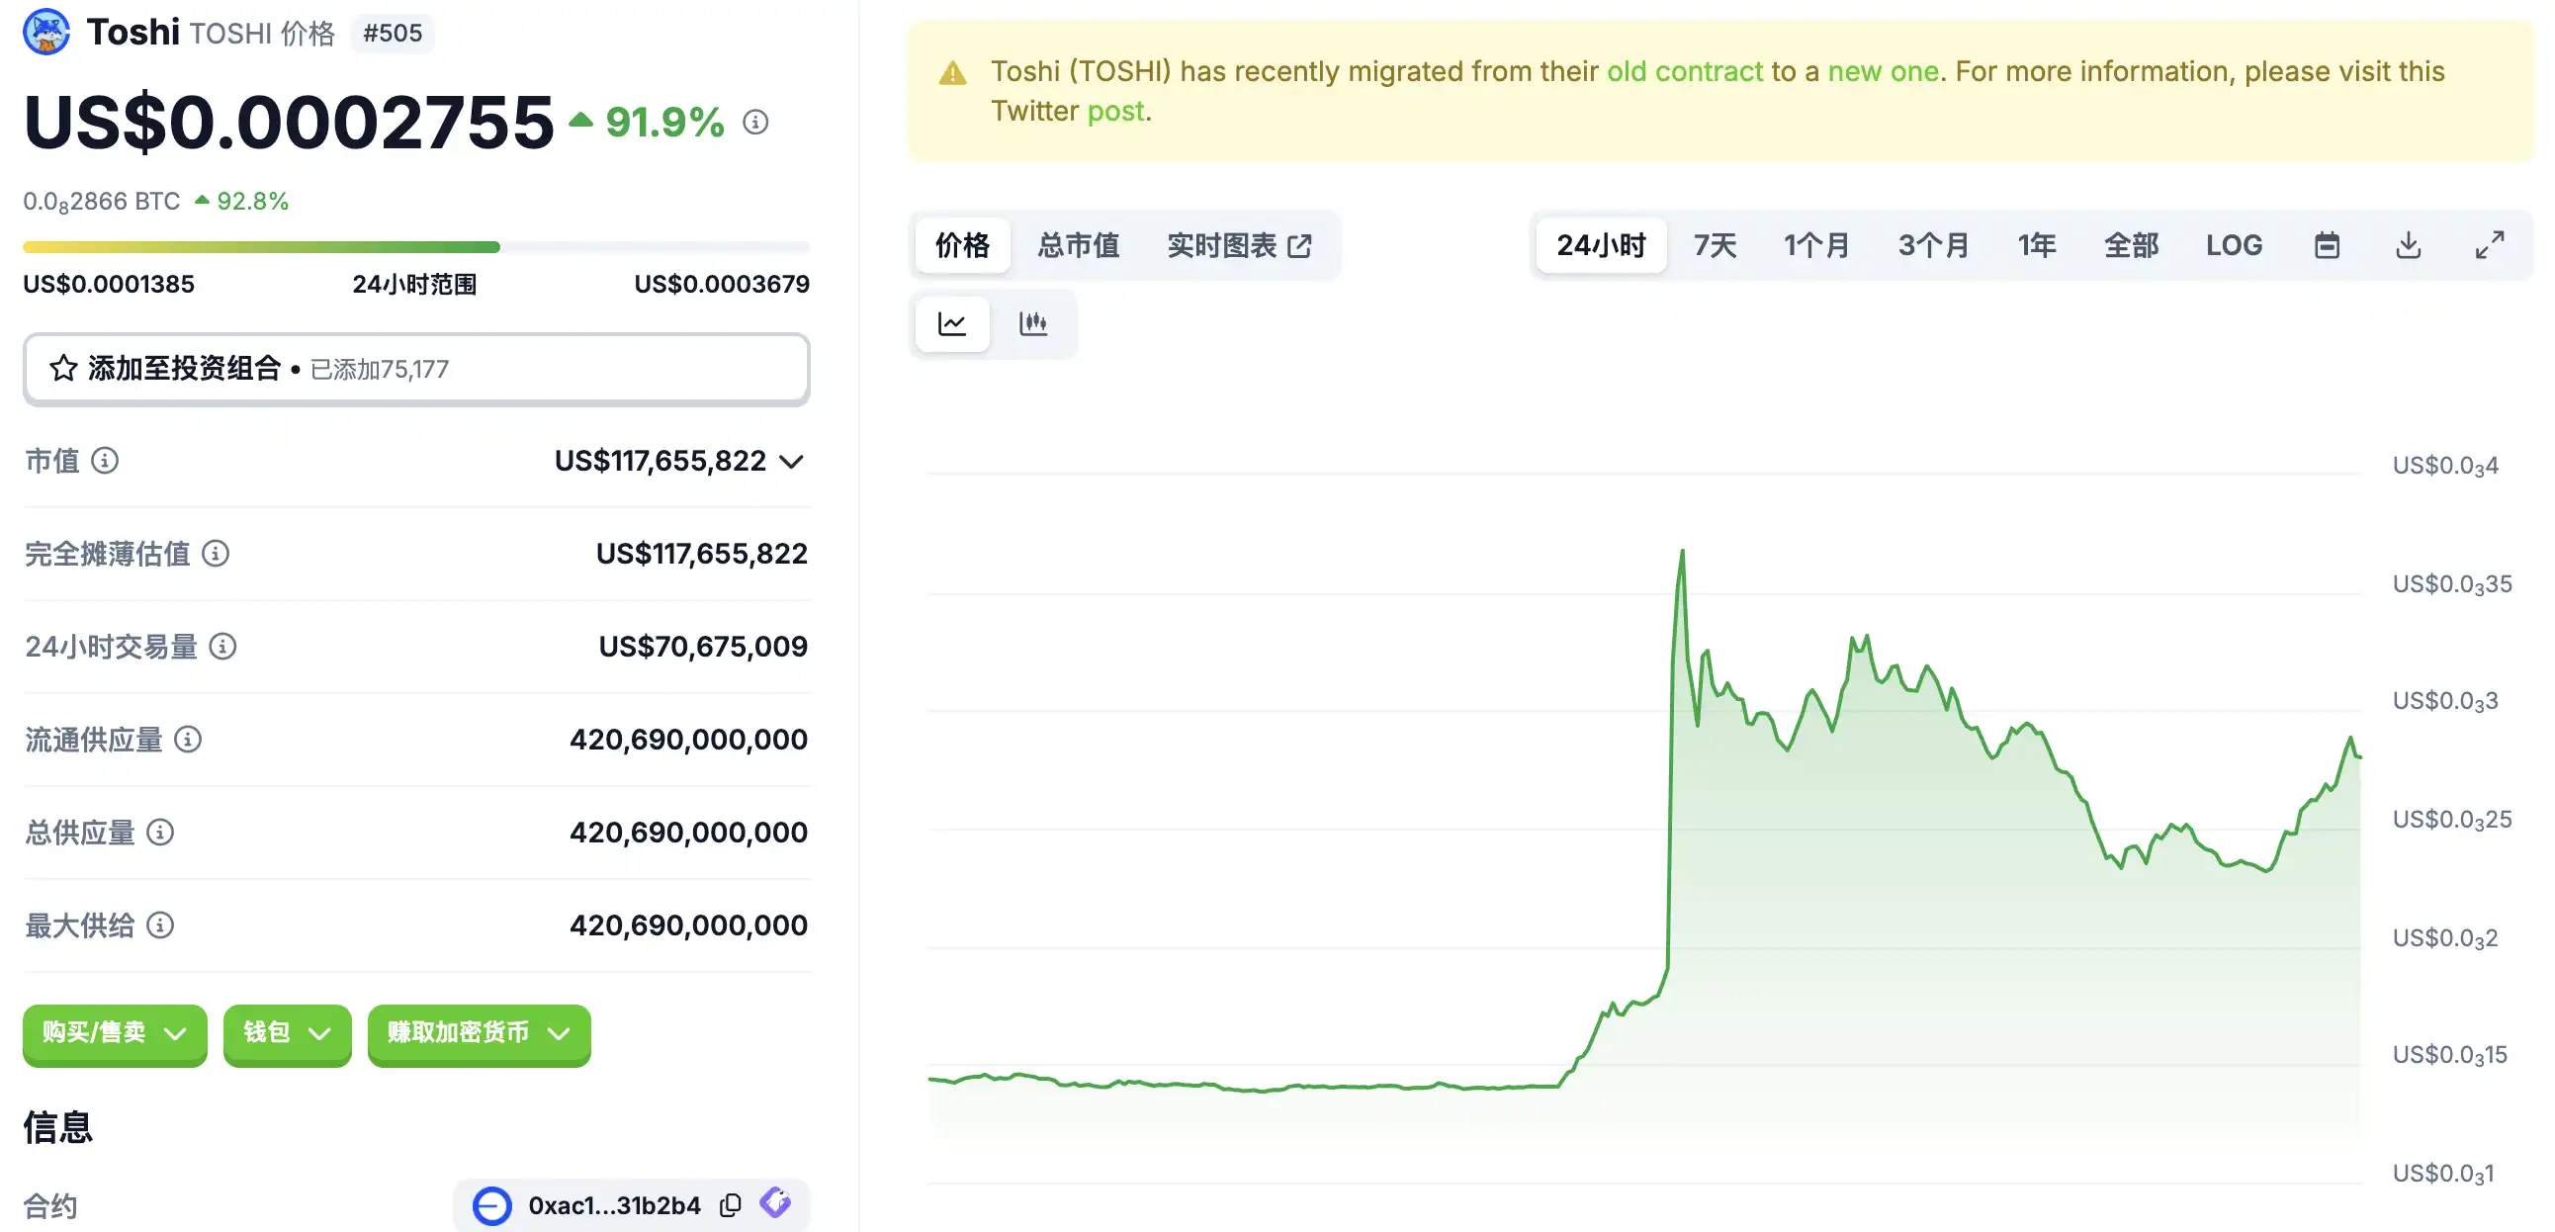Click the info icon beside 91.9% change

[x=755, y=122]
